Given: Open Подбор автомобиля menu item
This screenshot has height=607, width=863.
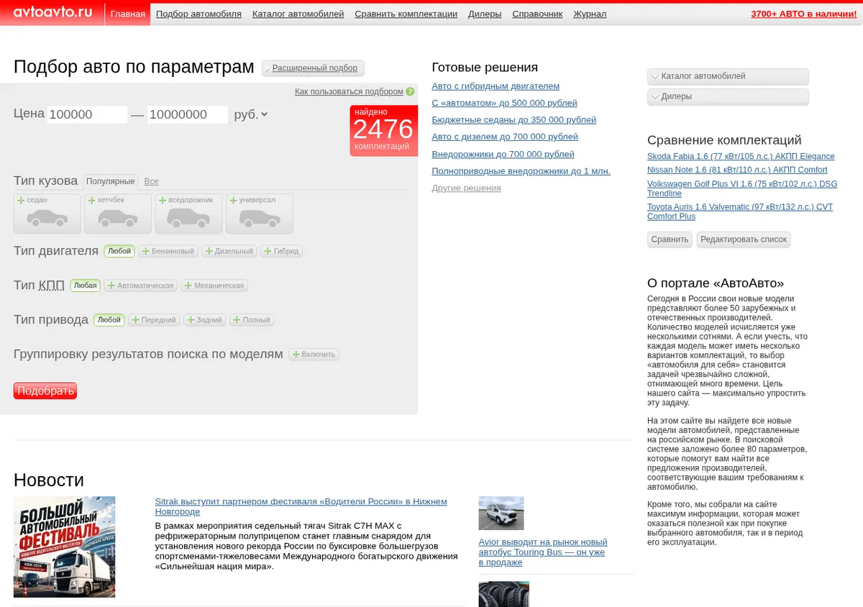Looking at the screenshot, I should (198, 14).
